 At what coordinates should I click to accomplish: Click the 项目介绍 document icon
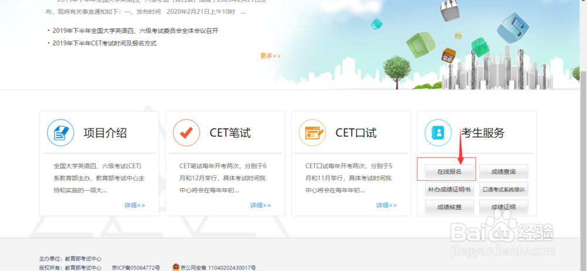[x=60, y=133]
